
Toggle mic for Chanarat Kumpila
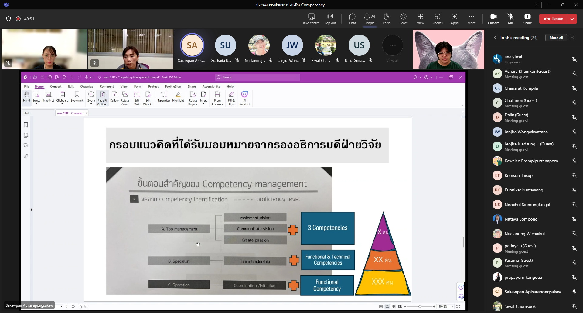574,88
